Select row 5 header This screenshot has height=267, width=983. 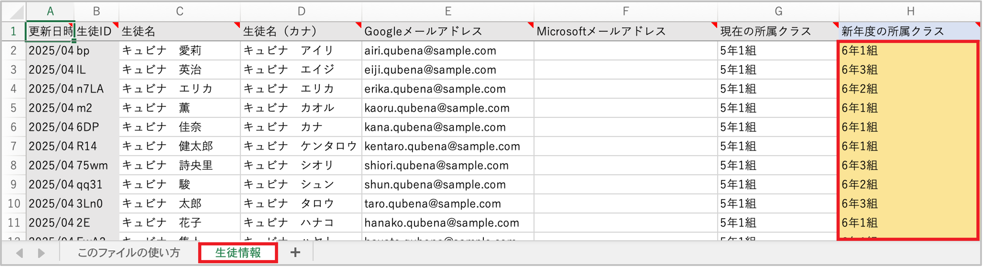[x=14, y=108]
